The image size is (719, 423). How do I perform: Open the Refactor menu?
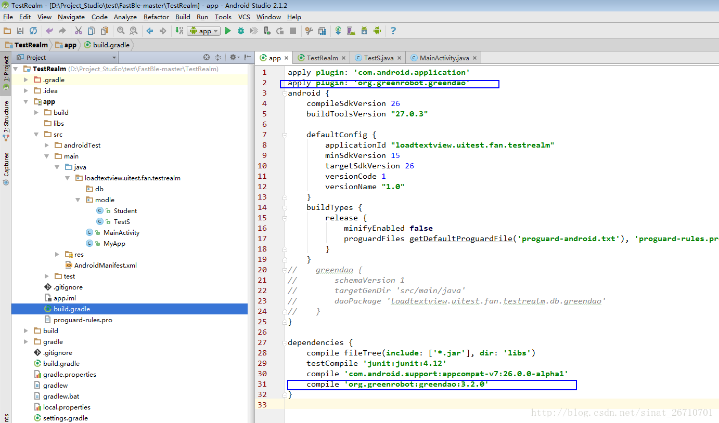[156, 17]
